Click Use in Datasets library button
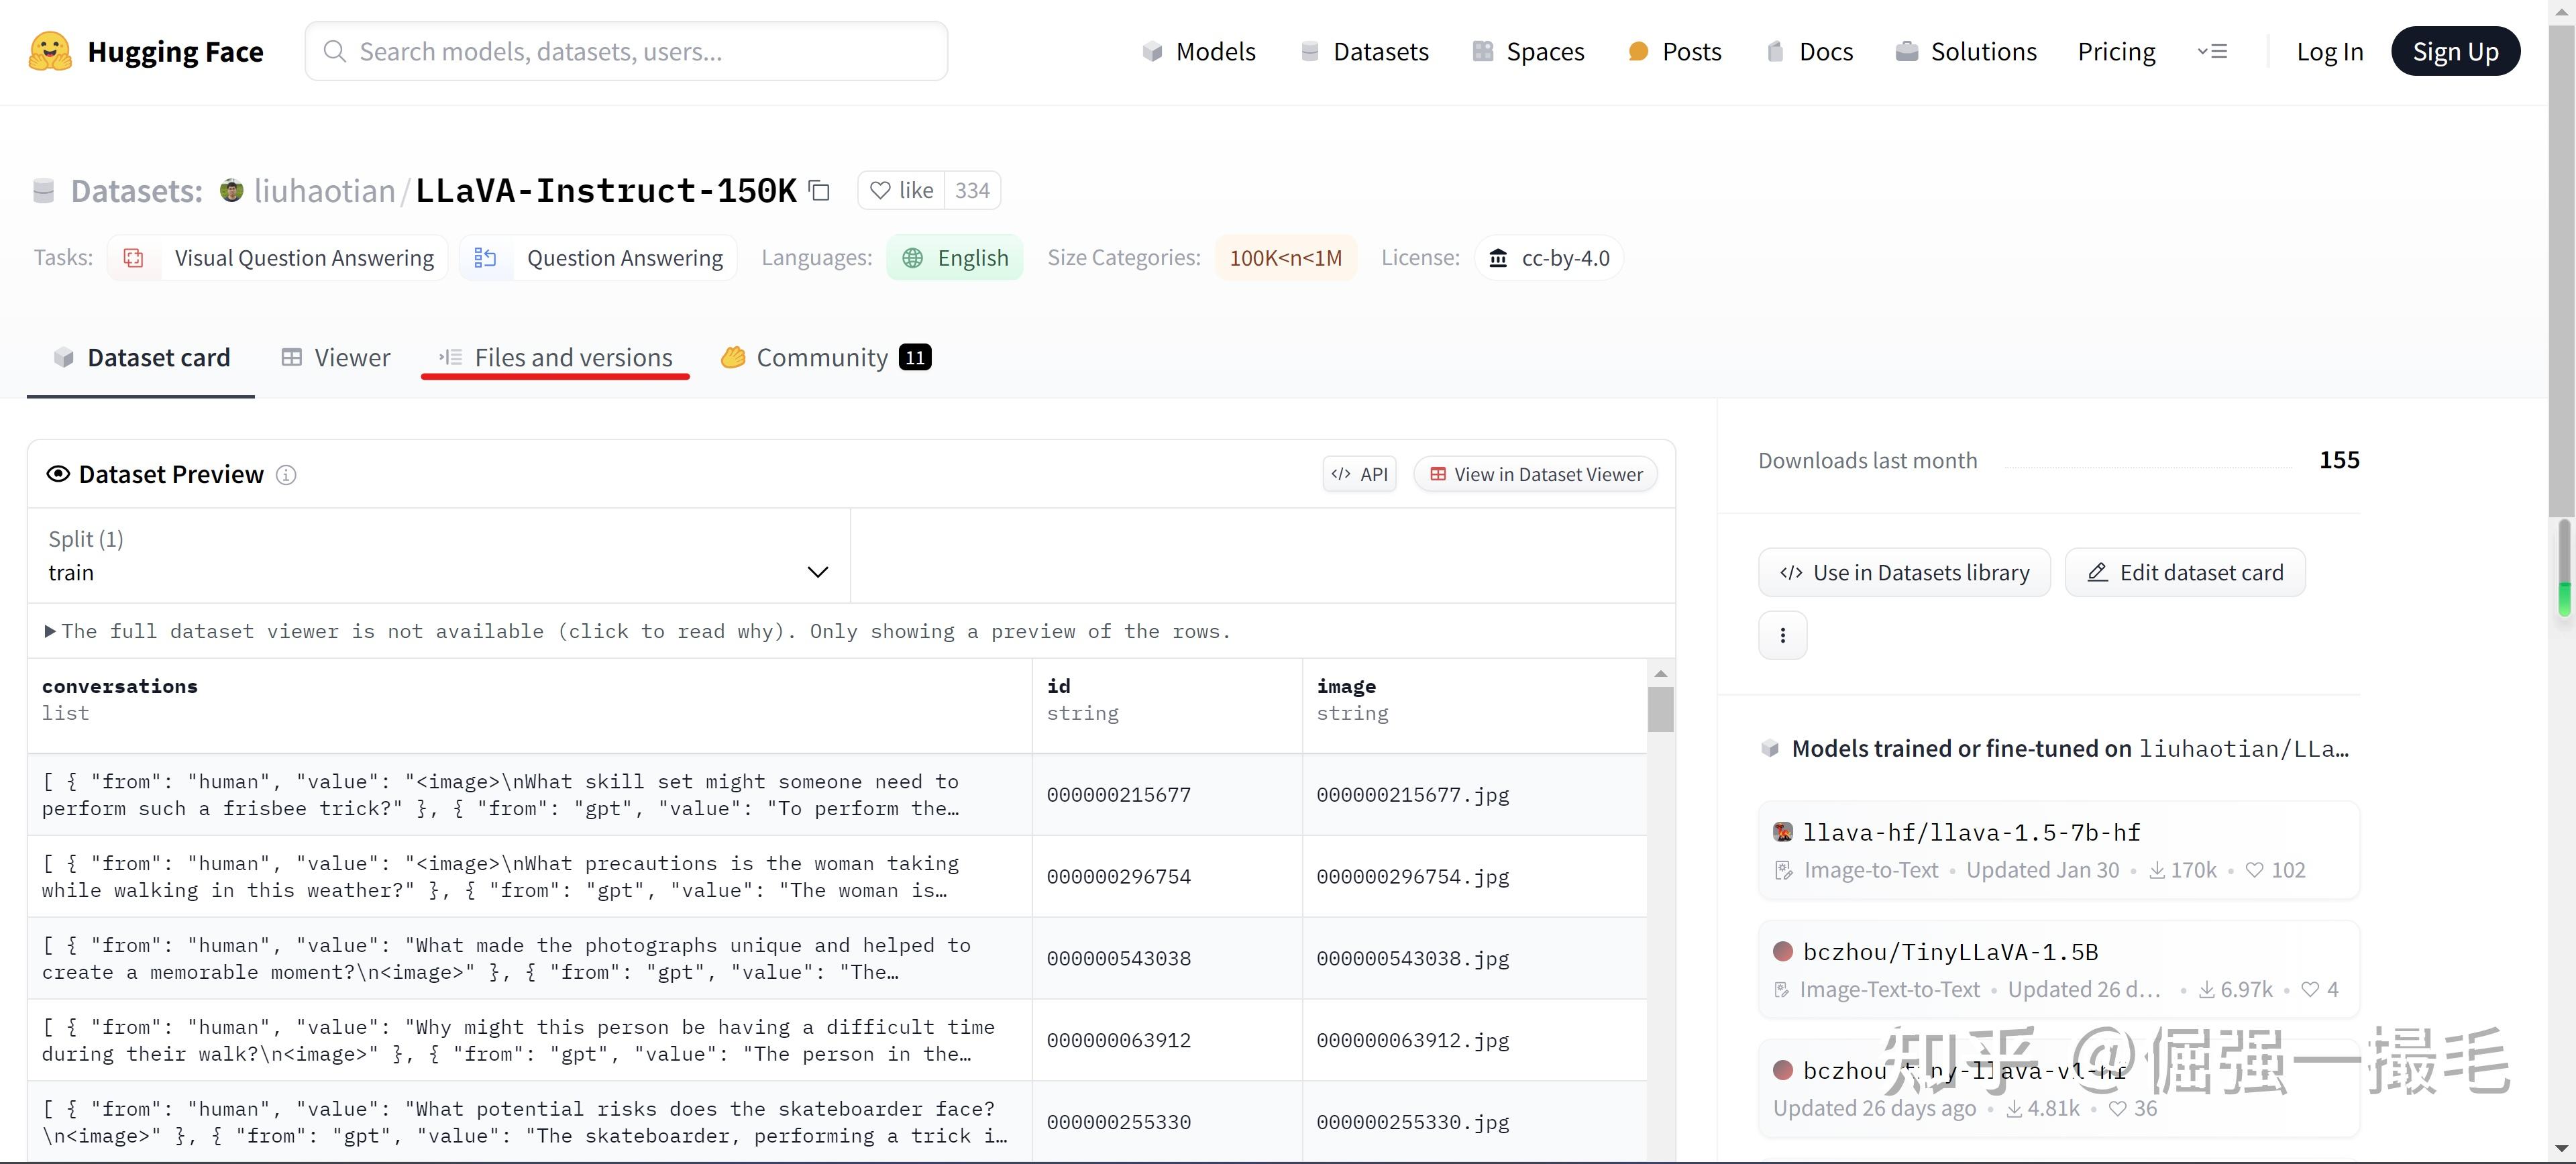The width and height of the screenshot is (2576, 1164). 1904,572
